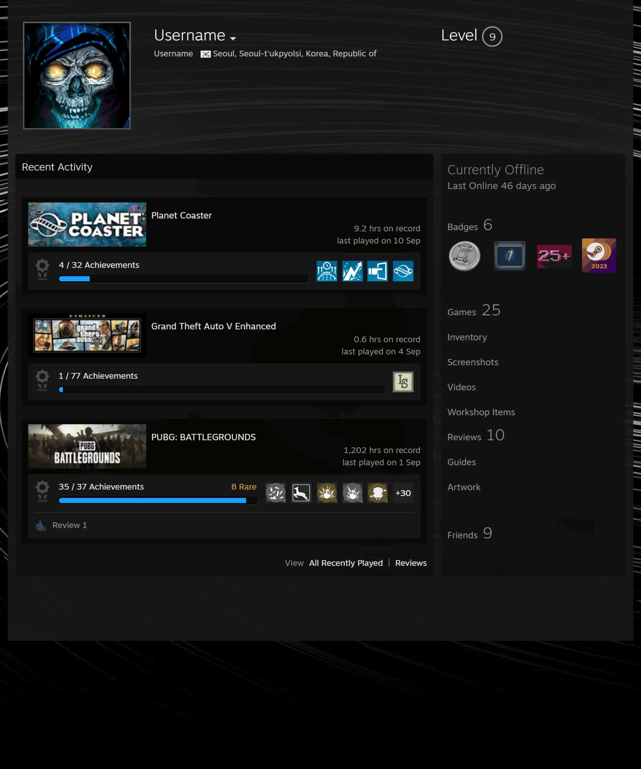
Task: Open the skull profile avatar
Action: (x=77, y=76)
